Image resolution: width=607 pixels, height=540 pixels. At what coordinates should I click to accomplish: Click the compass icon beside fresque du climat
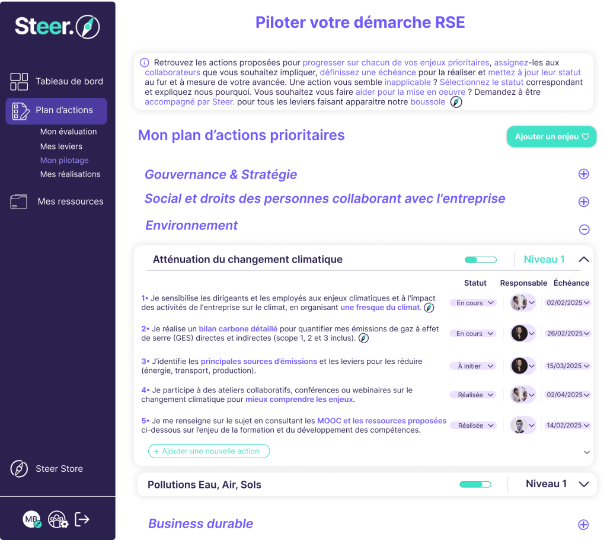tap(429, 308)
